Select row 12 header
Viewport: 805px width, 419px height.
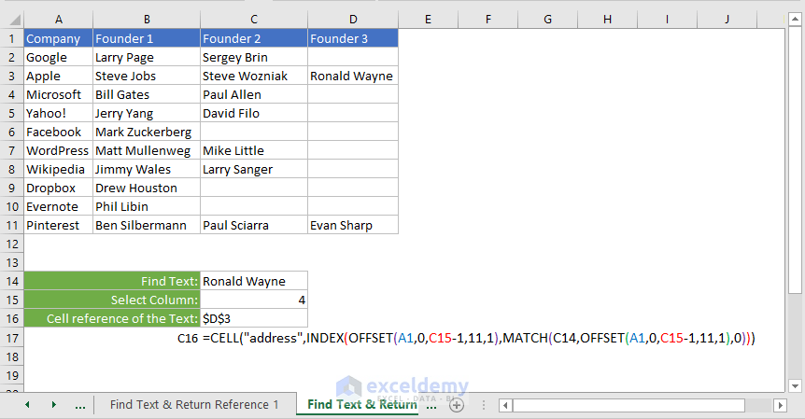coord(12,244)
